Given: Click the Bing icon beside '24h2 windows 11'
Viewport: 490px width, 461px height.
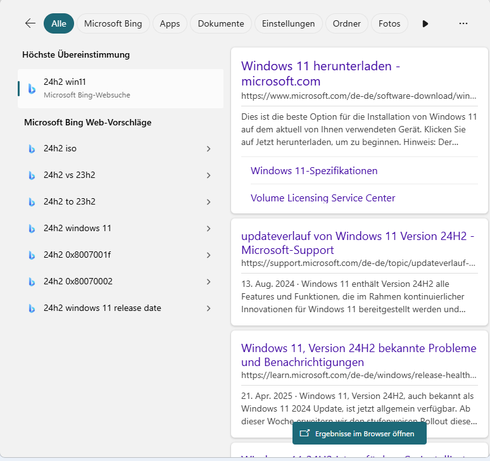Looking at the screenshot, I should [x=32, y=229].
